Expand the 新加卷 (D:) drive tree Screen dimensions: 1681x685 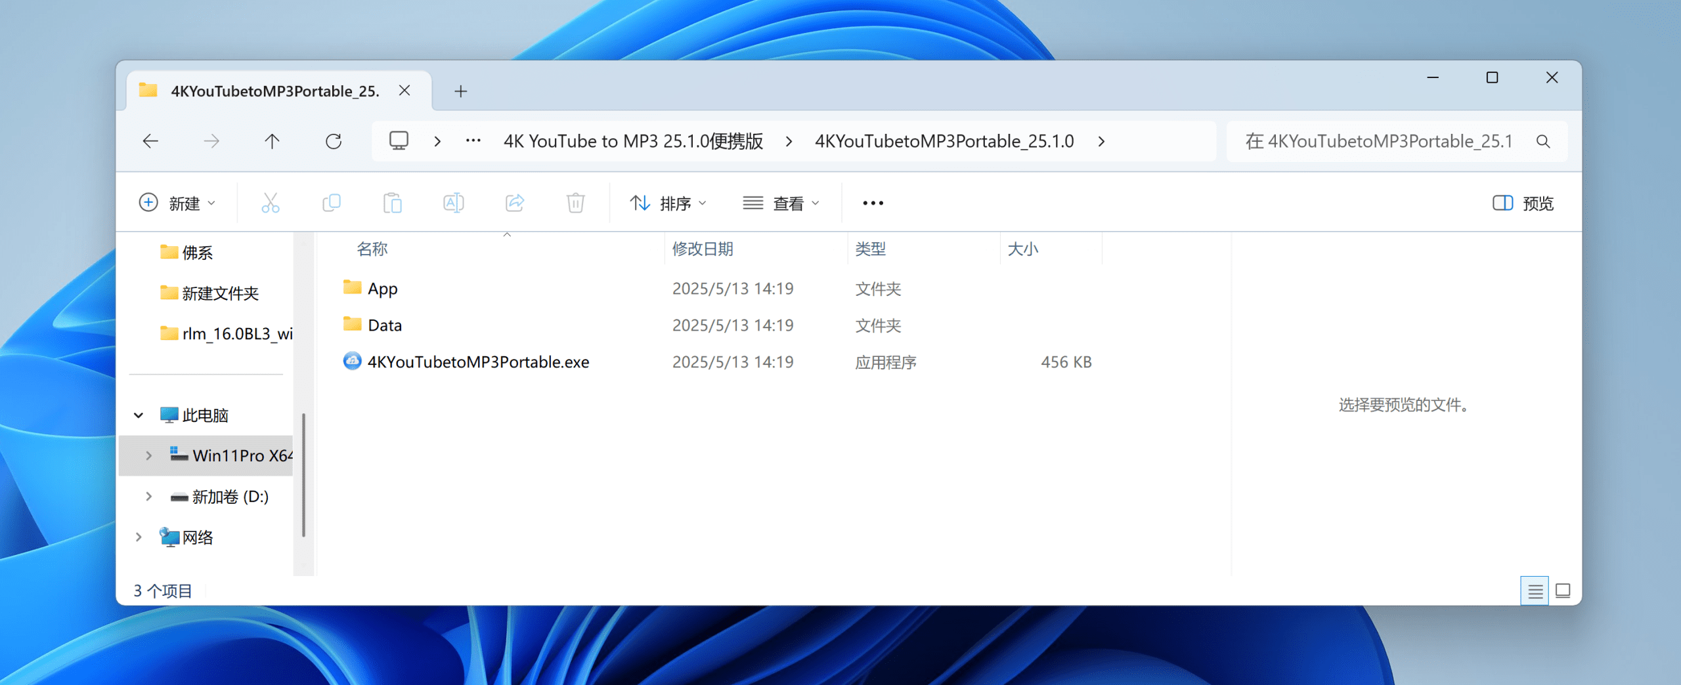(x=148, y=497)
